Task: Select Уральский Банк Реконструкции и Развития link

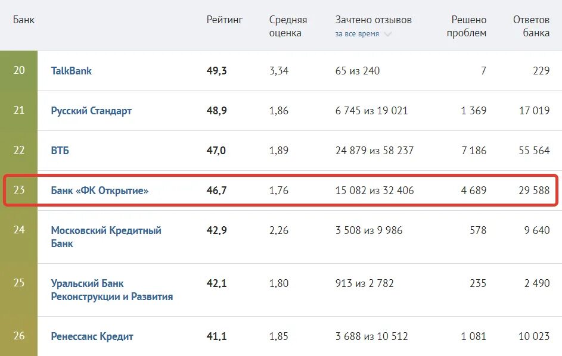Action: click(x=112, y=289)
